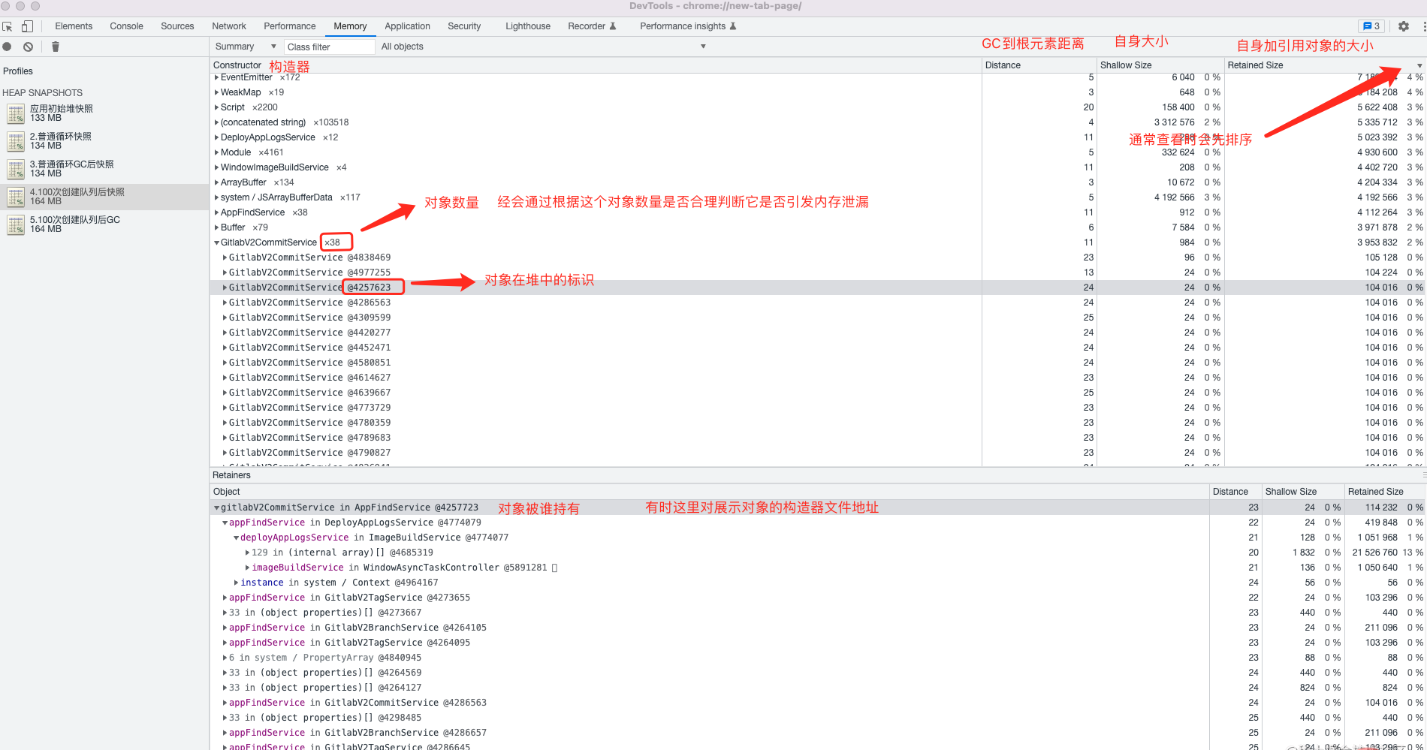1427x750 pixels.
Task: Select the Memory tab
Action: 350,26
